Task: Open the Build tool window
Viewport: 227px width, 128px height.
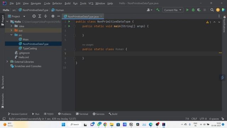Action: (113, 114)
